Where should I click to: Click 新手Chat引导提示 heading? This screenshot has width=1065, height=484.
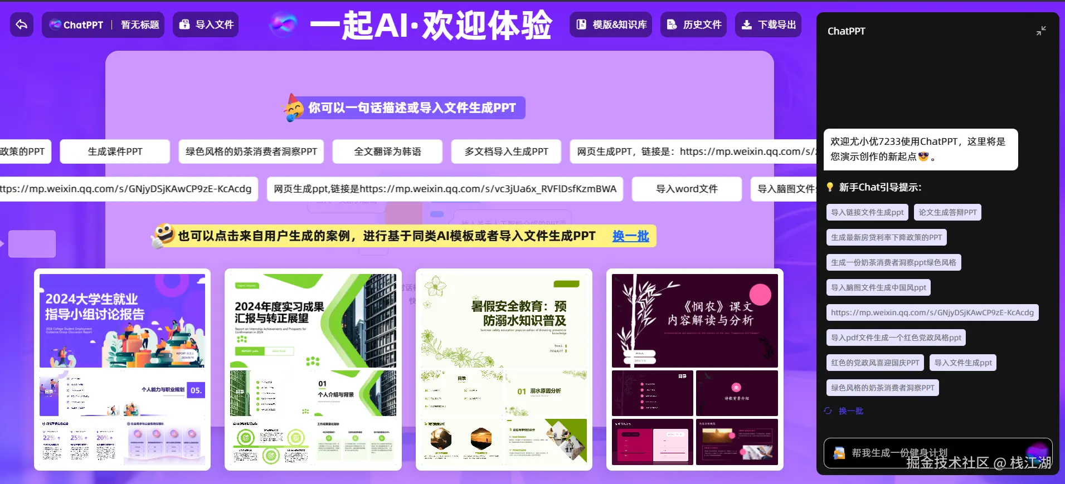tap(880, 187)
